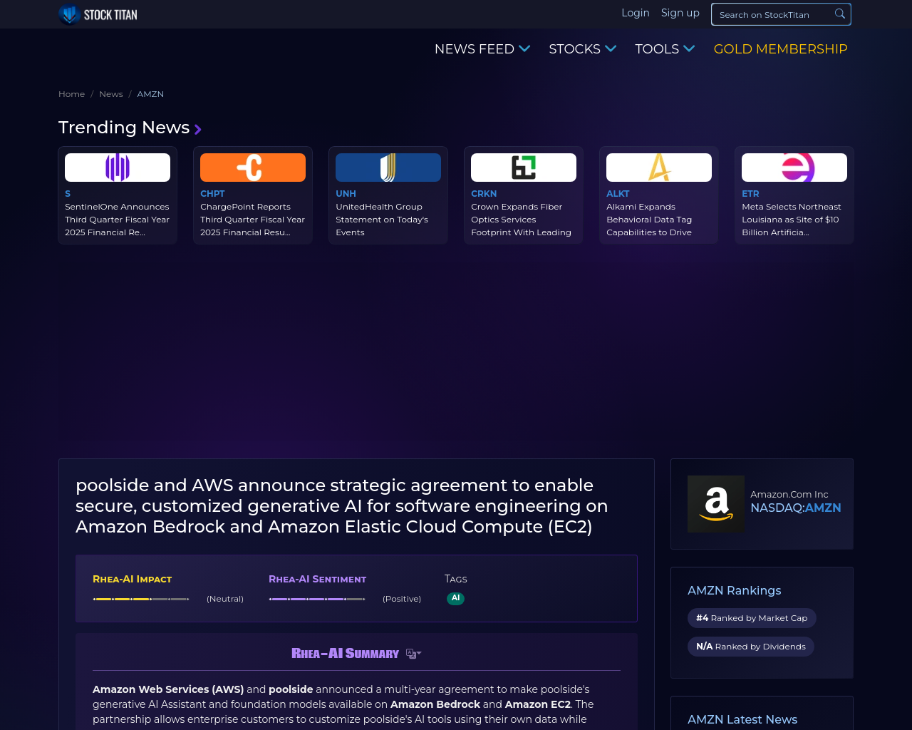
Task: Click the Login link
Action: point(636,13)
